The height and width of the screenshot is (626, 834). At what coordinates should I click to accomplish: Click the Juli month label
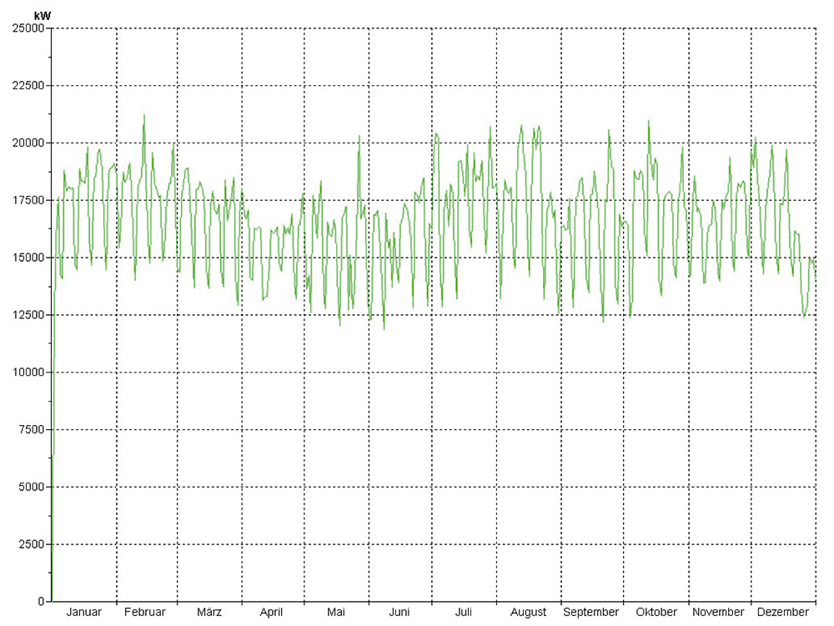pos(464,613)
